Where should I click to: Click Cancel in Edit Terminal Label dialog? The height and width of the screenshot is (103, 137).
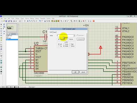tap(83, 72)
